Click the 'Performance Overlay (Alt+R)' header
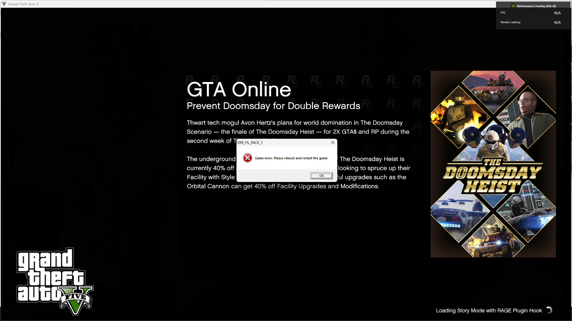The width and height of the screenshot is (572, 321). [x=536, y=6]
